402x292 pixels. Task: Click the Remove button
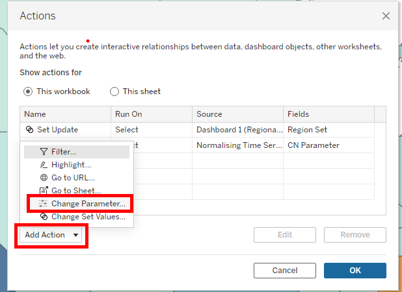pyautogui.click(x=355, y=235)
